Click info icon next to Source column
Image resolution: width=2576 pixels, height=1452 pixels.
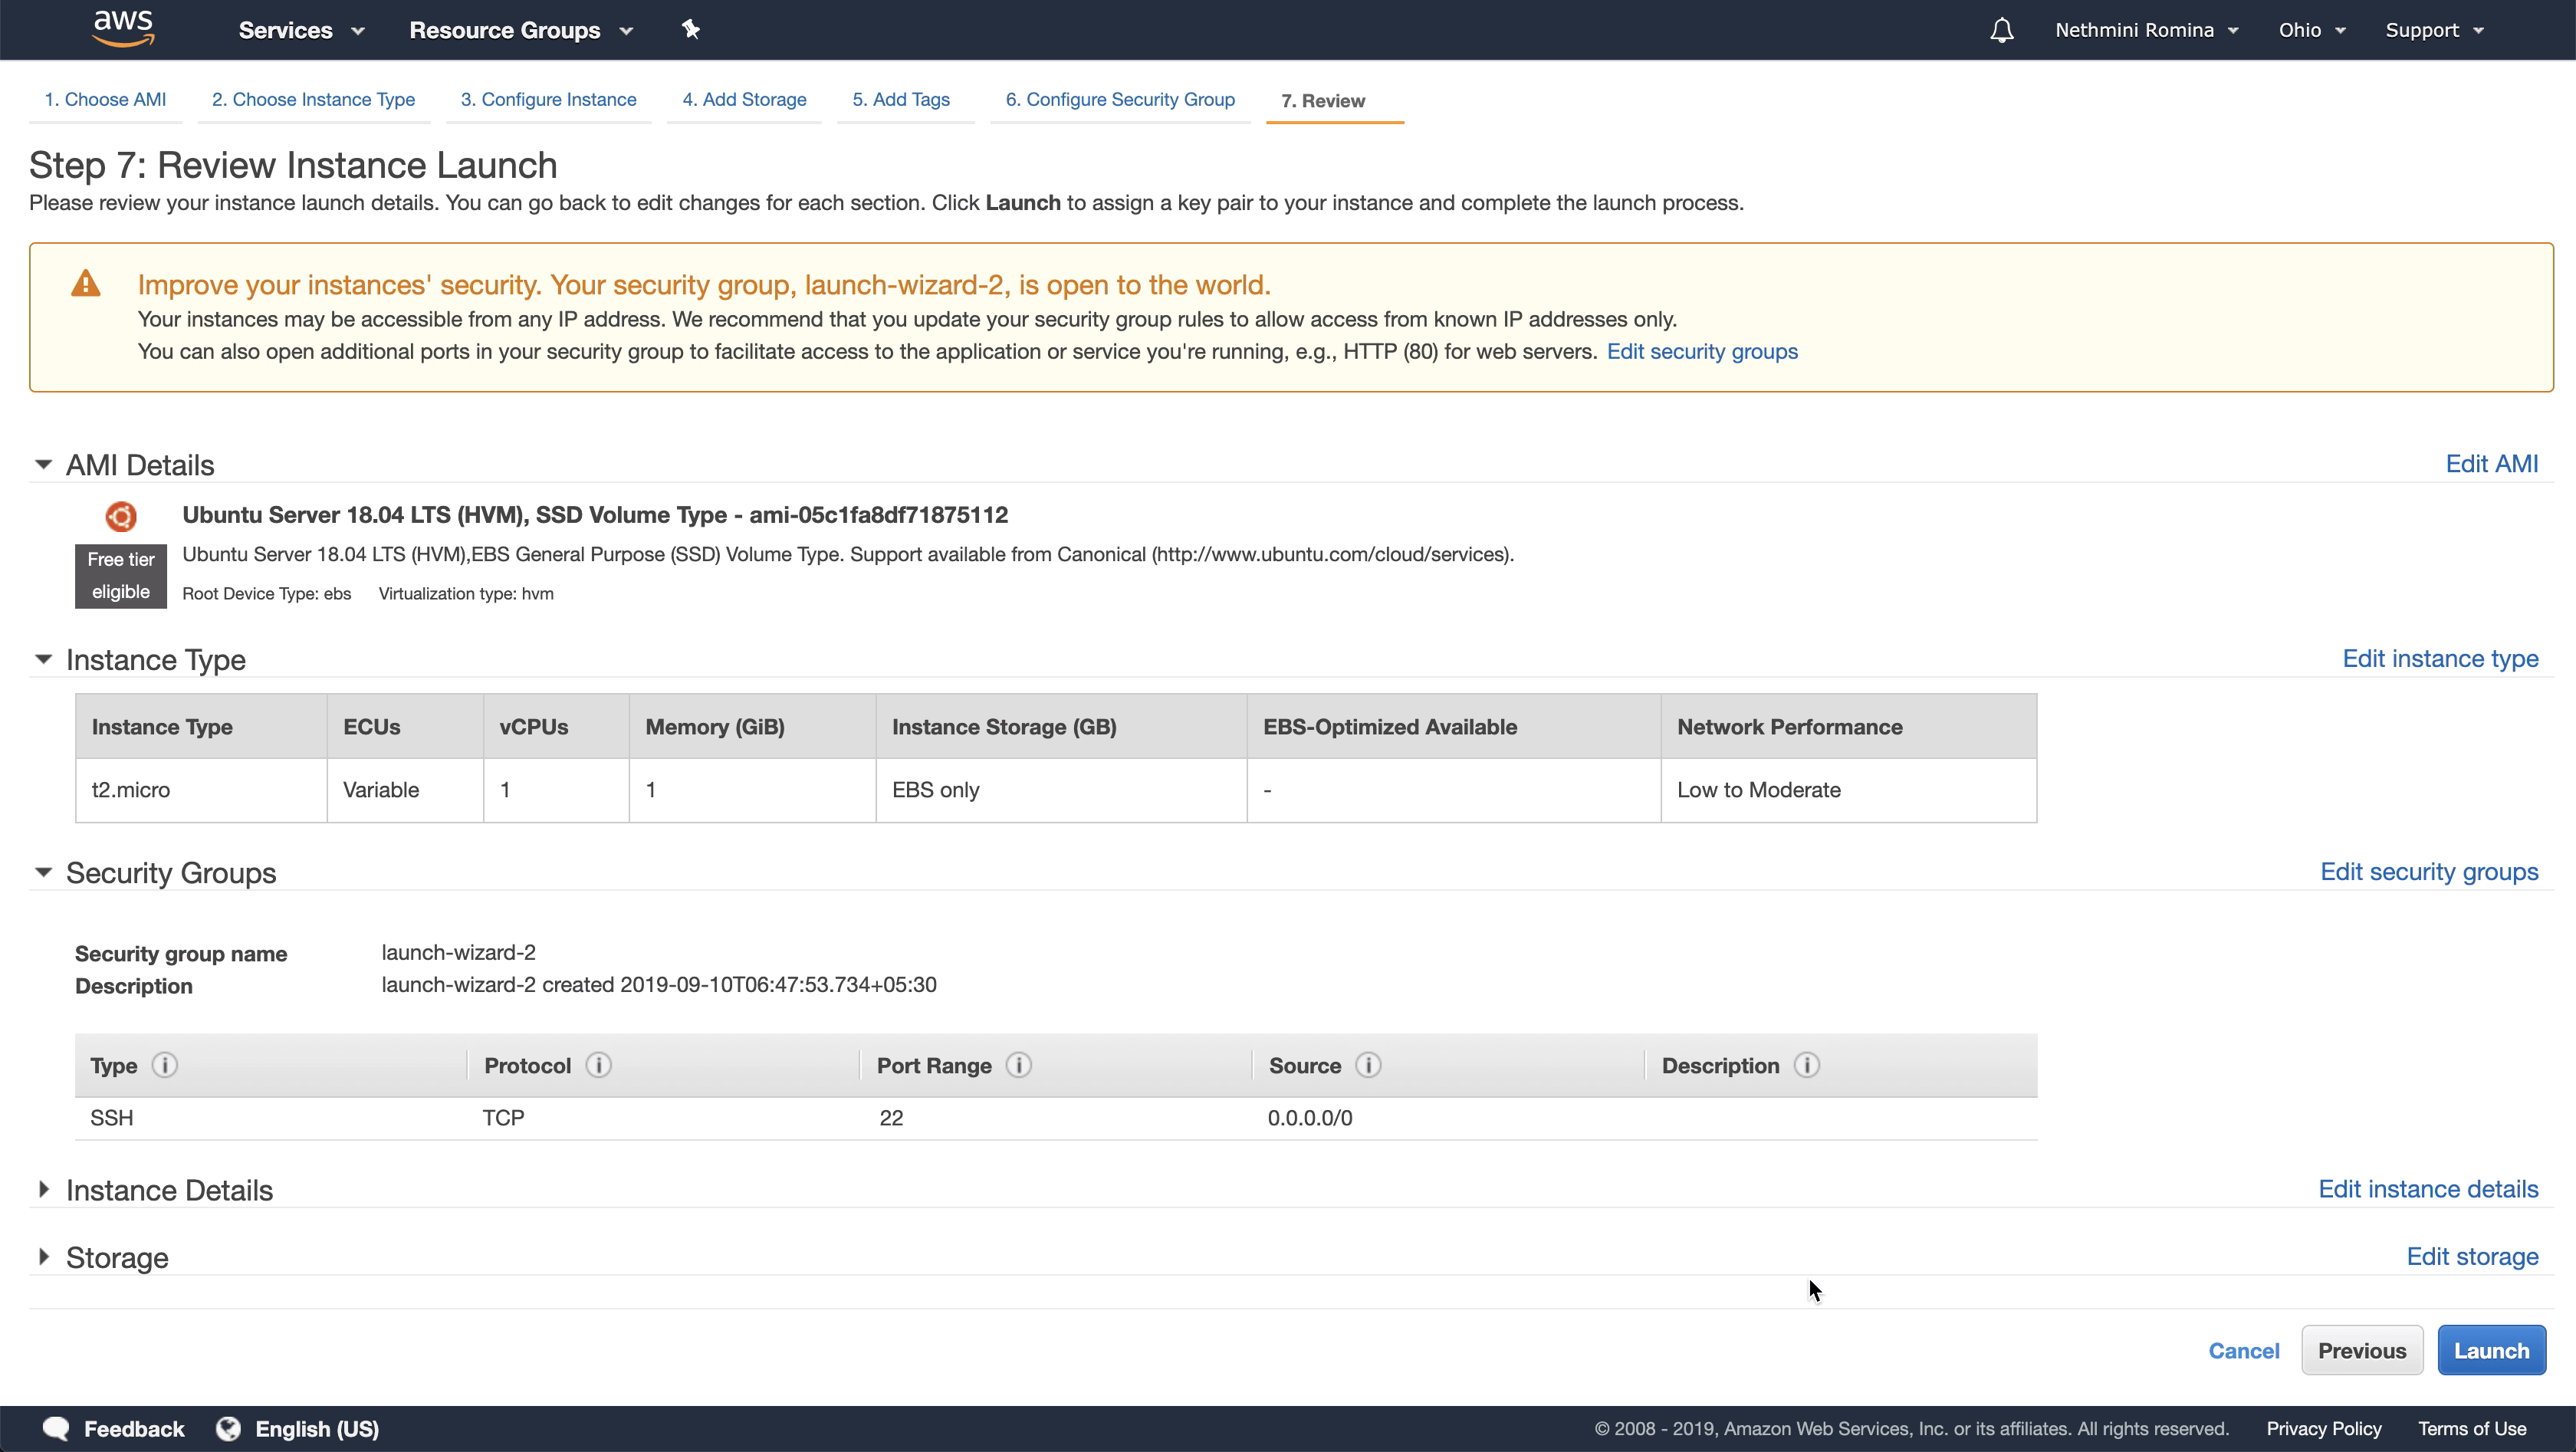point(1368,1065)
